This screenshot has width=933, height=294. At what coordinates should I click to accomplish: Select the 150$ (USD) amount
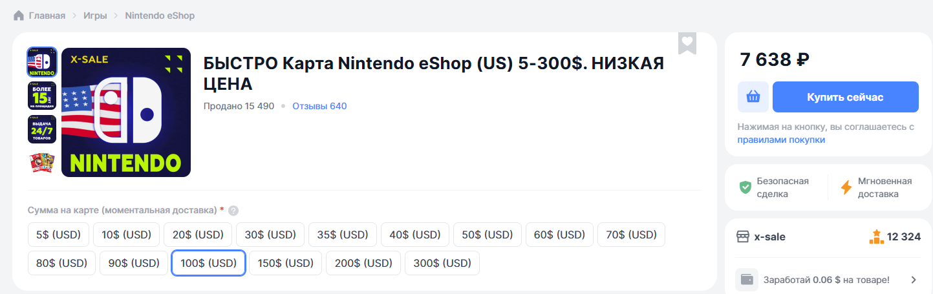point(285,263)
